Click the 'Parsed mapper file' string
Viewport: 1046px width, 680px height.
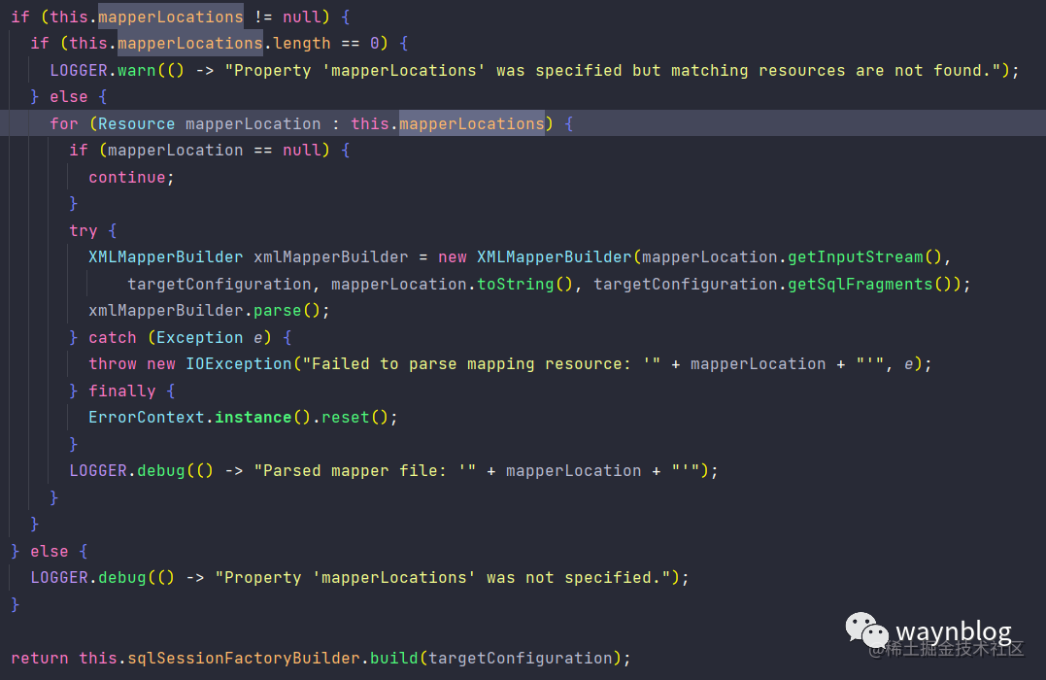pyautogui.click(x=365, y=471)
